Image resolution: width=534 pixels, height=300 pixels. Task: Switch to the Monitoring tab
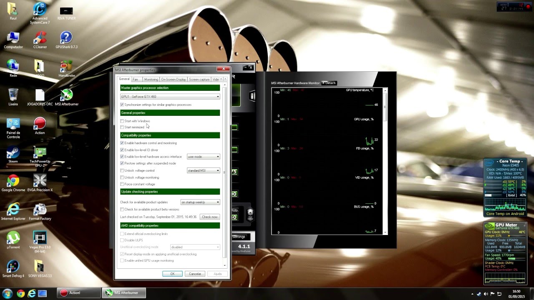point(151,79)
